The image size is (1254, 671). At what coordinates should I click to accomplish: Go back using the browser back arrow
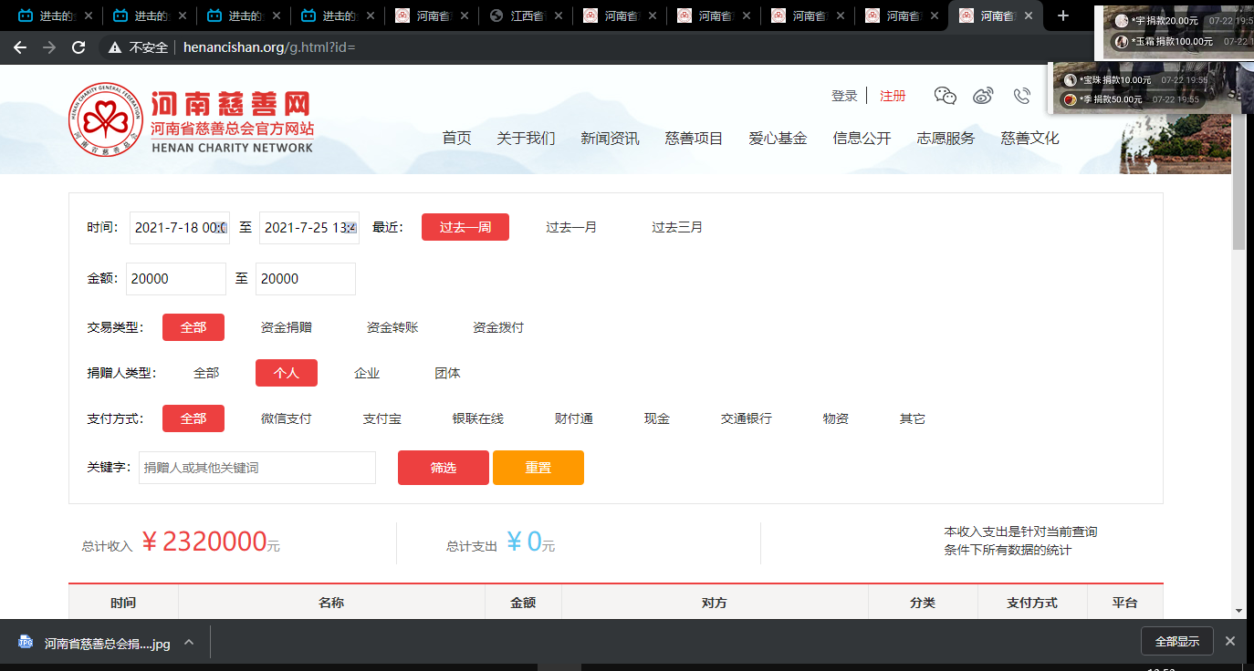[19, 47]
